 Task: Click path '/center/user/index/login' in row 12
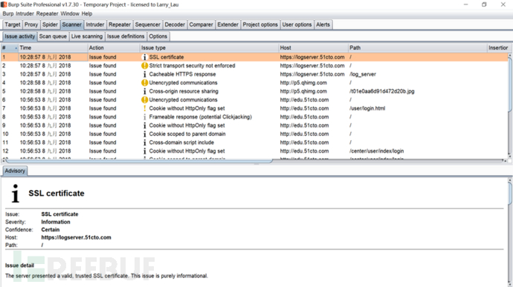tap(376, 151)
